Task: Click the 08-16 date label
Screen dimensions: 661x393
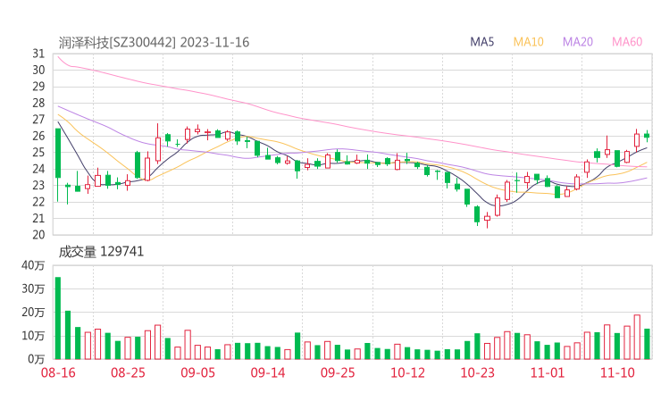Action: 58,372
